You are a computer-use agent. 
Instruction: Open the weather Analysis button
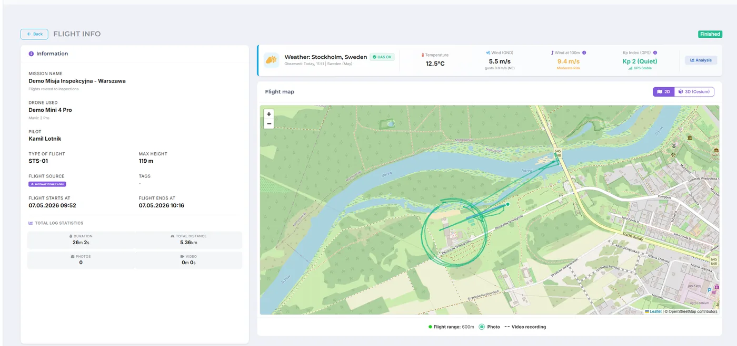(x=701, y=60)
